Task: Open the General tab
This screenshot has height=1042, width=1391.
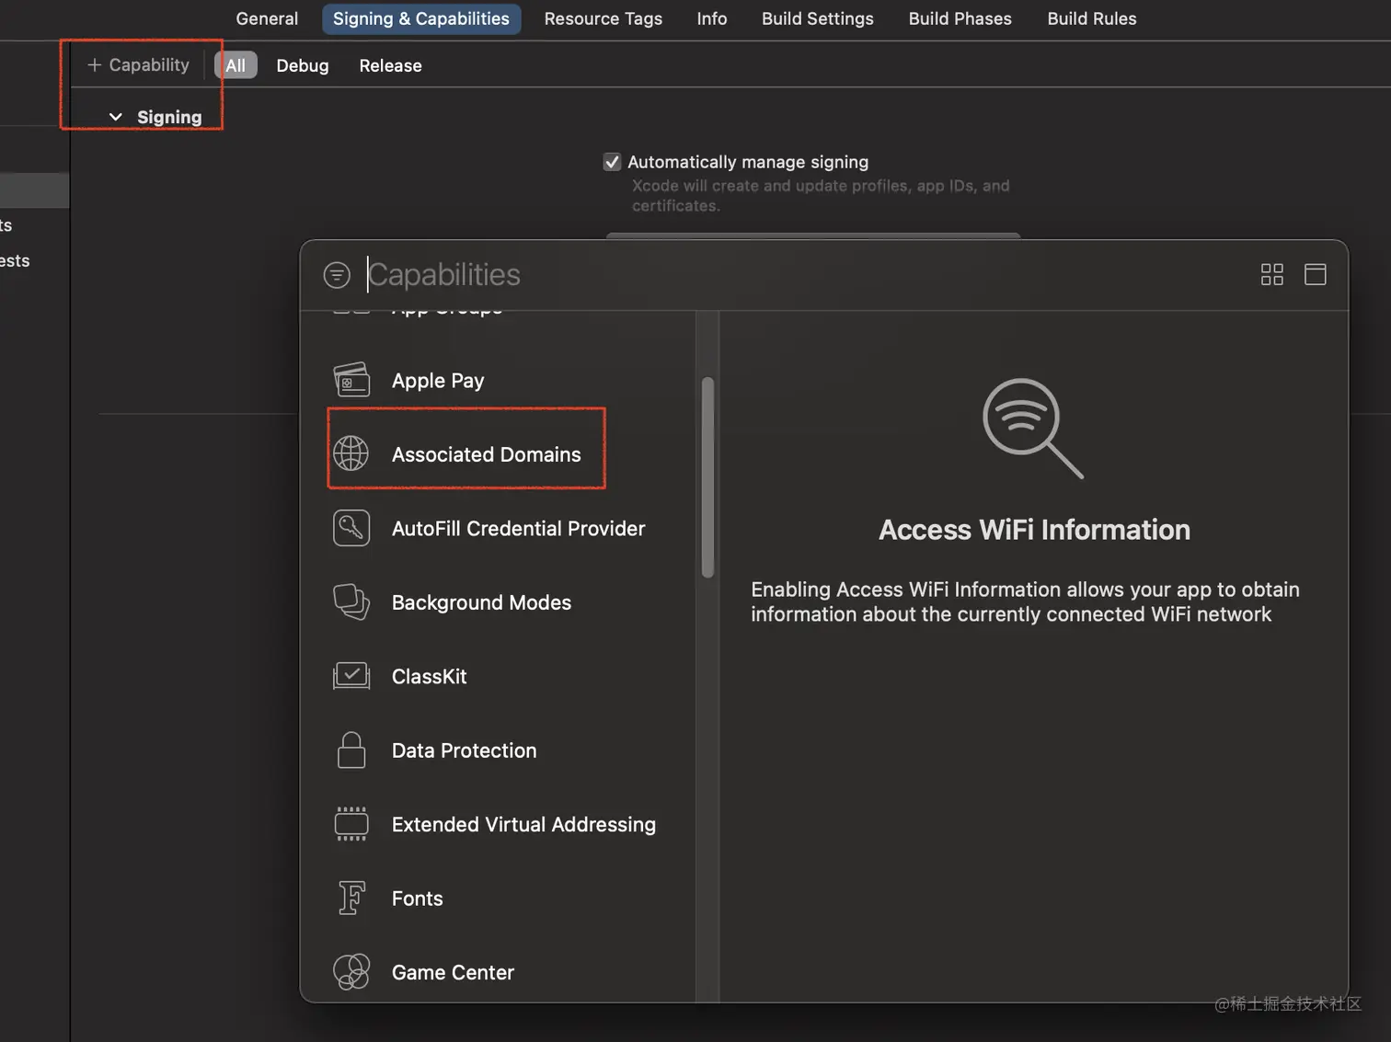Action: tap(267, 18)
